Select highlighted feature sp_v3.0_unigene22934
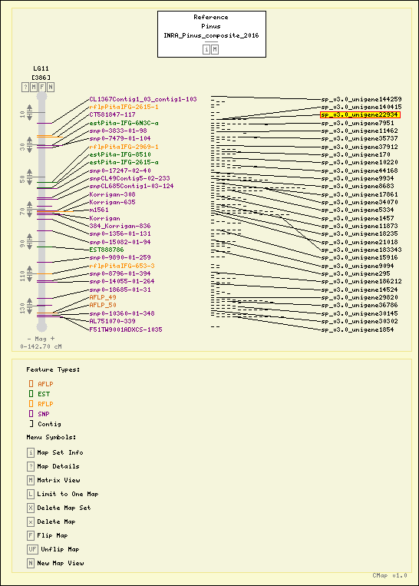419x586 pixels. pos(361,114)
